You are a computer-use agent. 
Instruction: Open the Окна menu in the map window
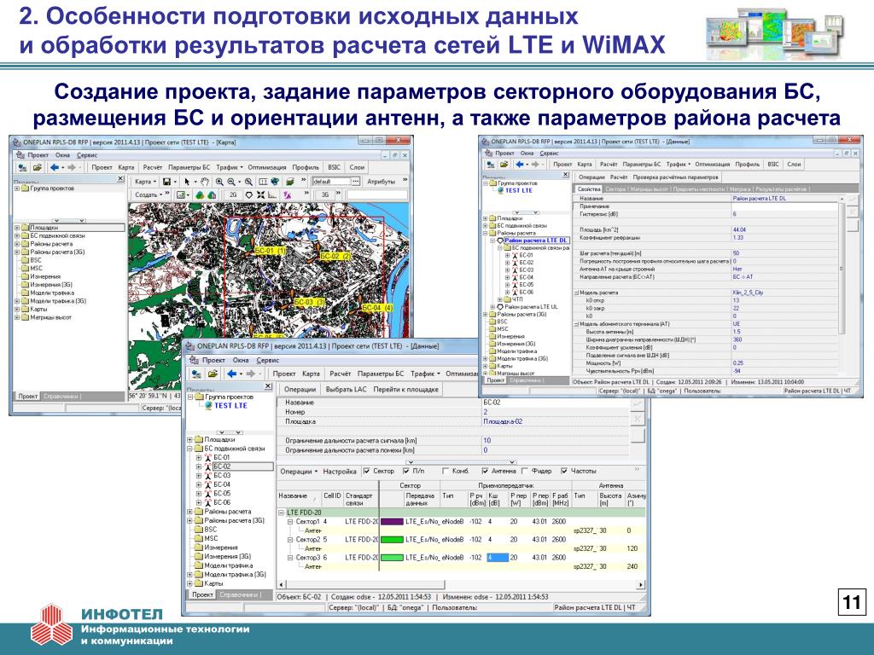(62, 155)
